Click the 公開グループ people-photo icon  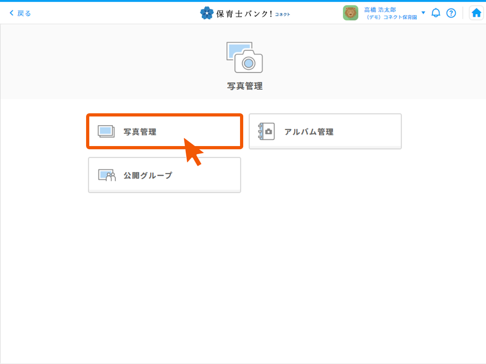click(107, 175)
